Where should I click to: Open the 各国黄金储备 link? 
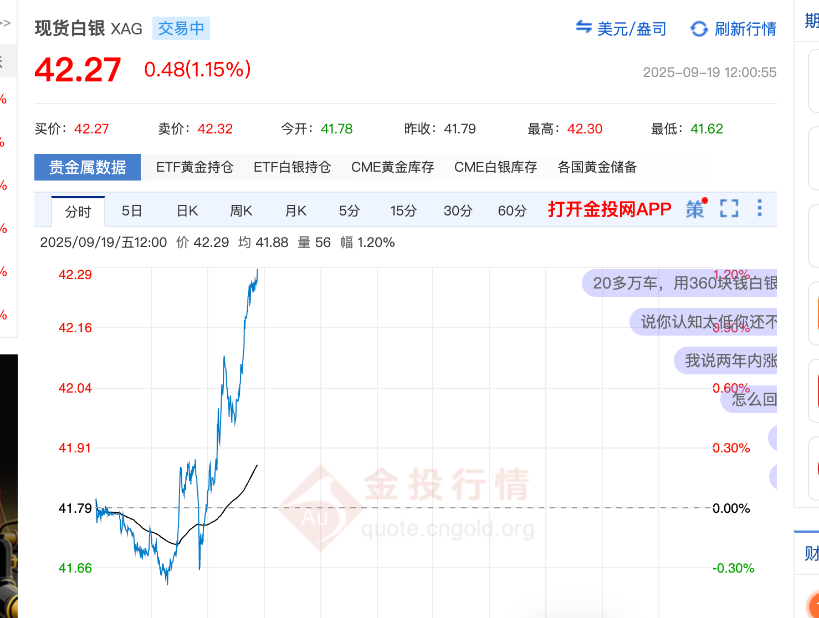pyautogui.click(x=597, y=167)
